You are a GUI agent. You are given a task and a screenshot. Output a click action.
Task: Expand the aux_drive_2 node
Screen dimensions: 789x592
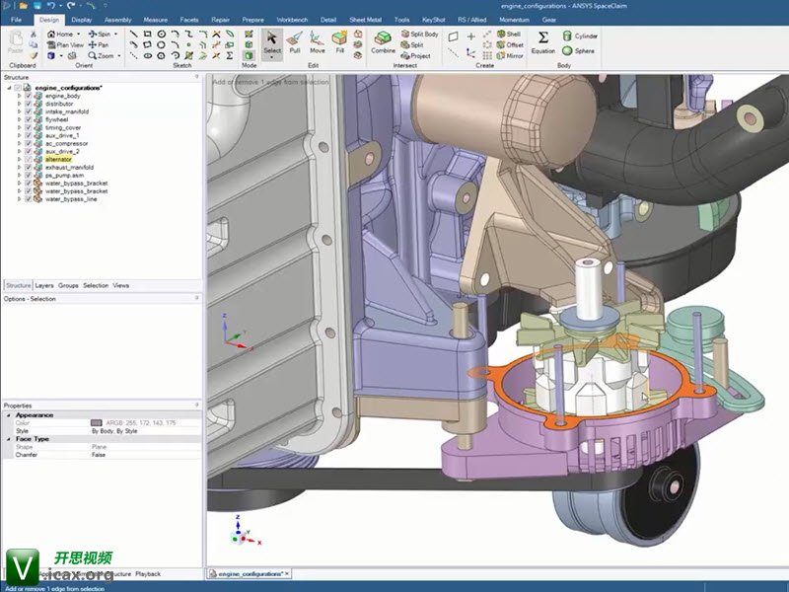pyautogui.click(x=20, y=152)
